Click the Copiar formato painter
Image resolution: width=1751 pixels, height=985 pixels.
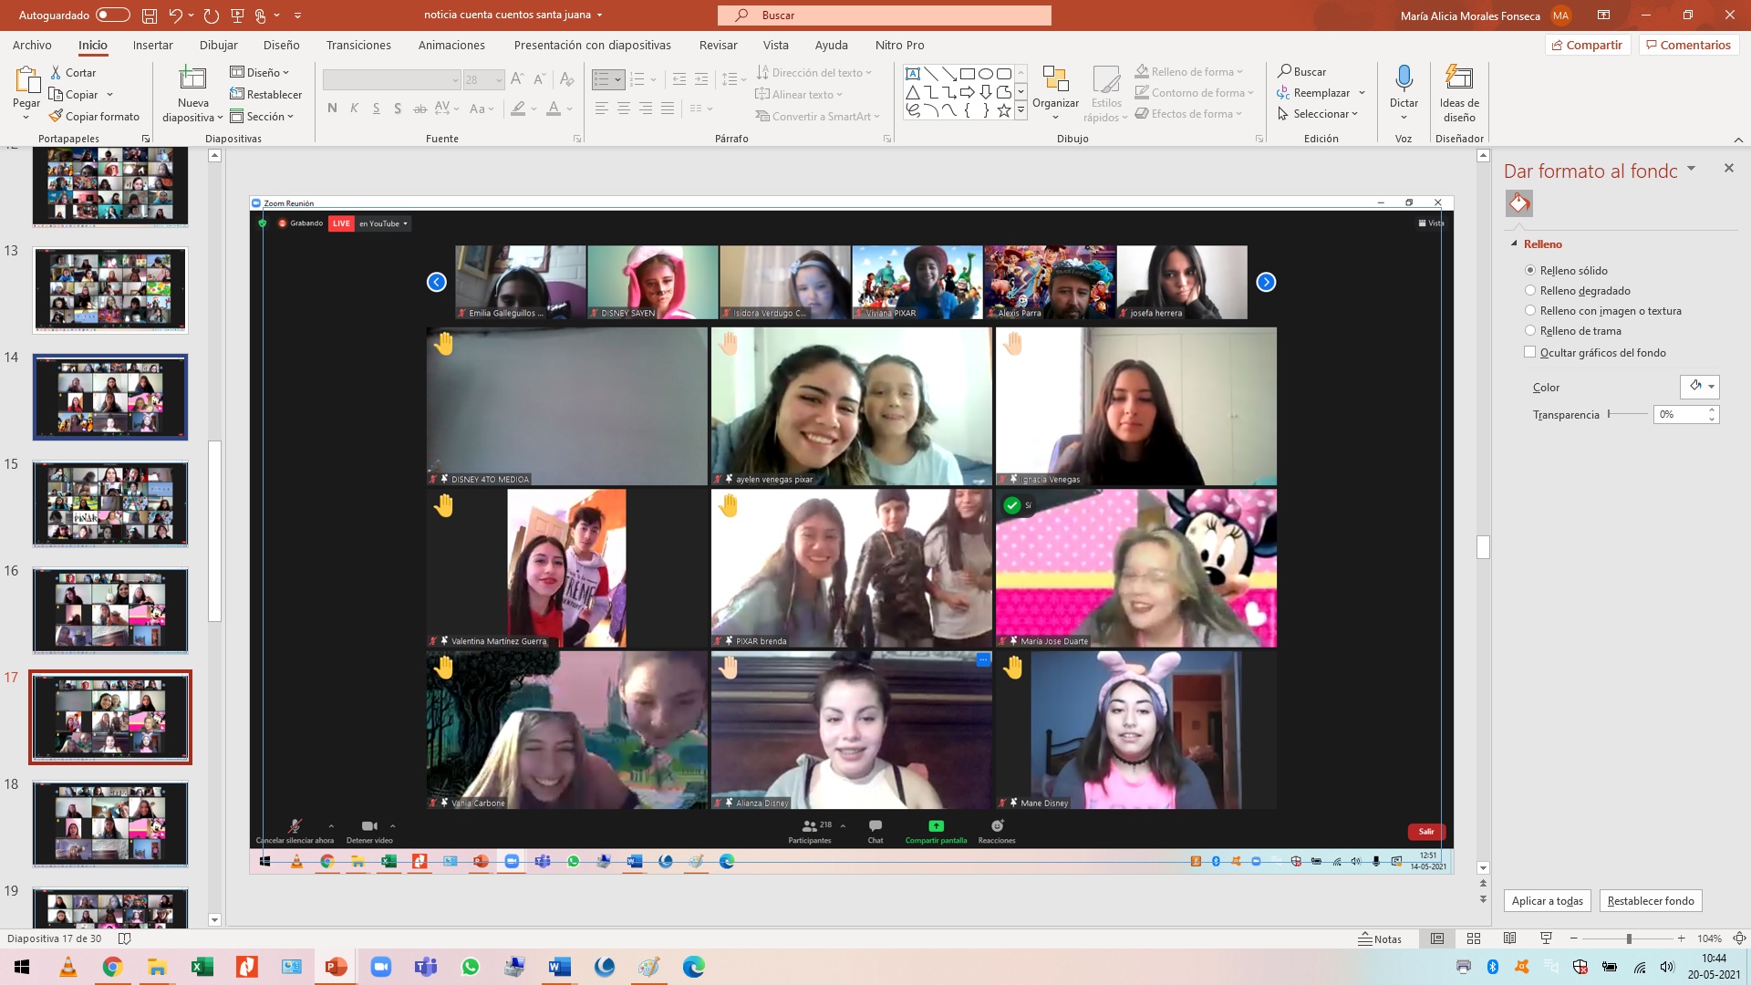coord(94,116)
